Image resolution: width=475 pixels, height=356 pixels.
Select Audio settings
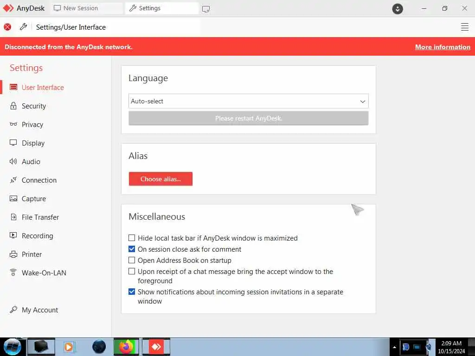point(31,161)
